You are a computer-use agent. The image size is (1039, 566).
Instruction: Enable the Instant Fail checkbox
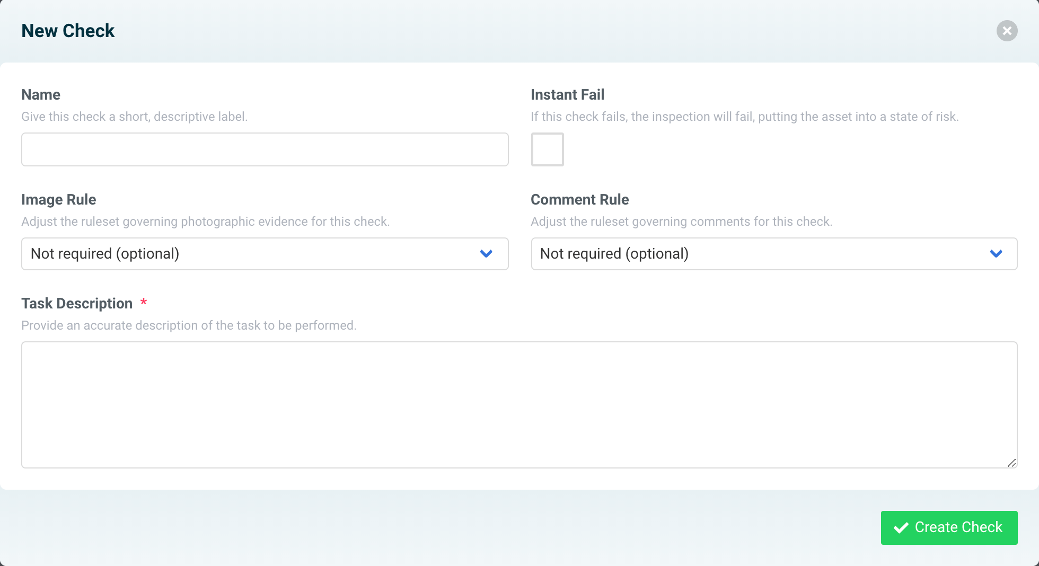[547, 149]
